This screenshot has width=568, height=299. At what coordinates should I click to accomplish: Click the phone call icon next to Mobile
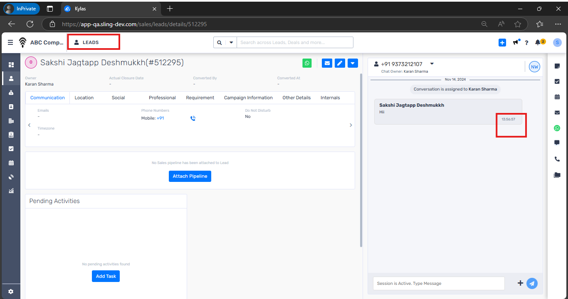point(193,118)
